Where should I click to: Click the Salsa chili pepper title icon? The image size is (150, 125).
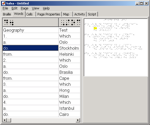[x=4, y=3]
